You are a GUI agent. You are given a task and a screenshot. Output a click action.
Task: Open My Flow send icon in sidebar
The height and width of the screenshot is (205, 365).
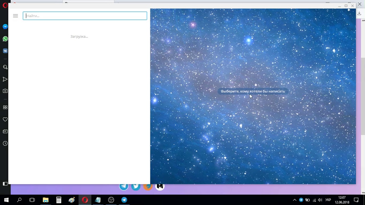pyautogui.click(x=5, y=79)
